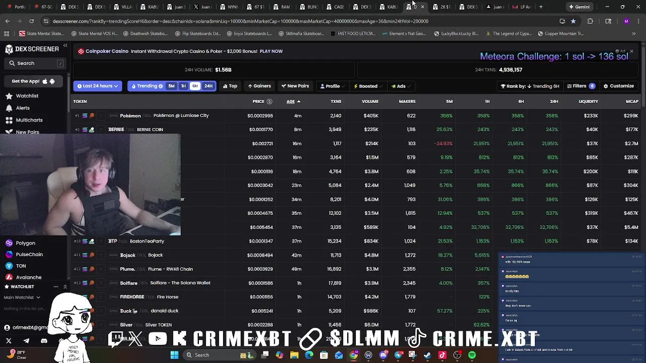Open Spotify from the taskbar
The image size is (646, 363).
pyautogui.click(x=472, y=355)
